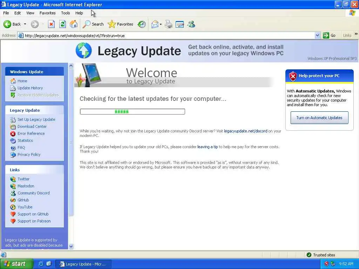359x269 pixels.
Task: Click the Home icon in Windows Update sidebar
Action: (13, 81)
